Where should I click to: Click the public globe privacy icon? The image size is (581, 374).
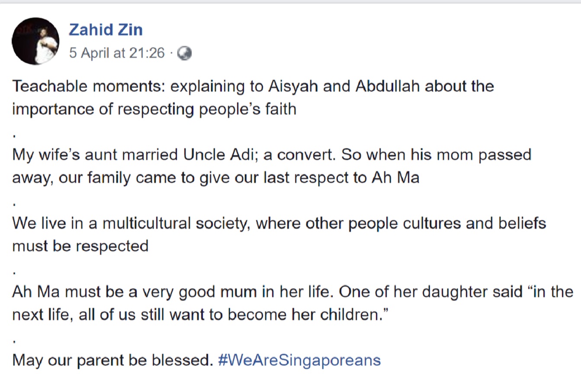tap(185, 53)
